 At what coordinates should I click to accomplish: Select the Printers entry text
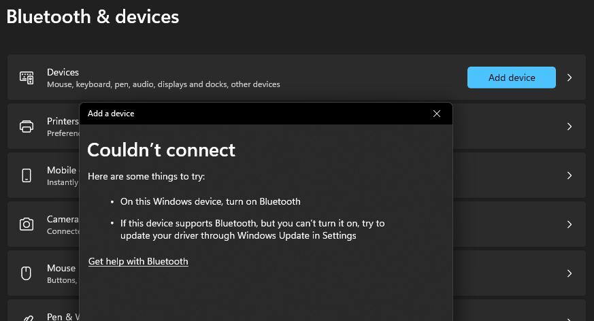coord(63,121)
